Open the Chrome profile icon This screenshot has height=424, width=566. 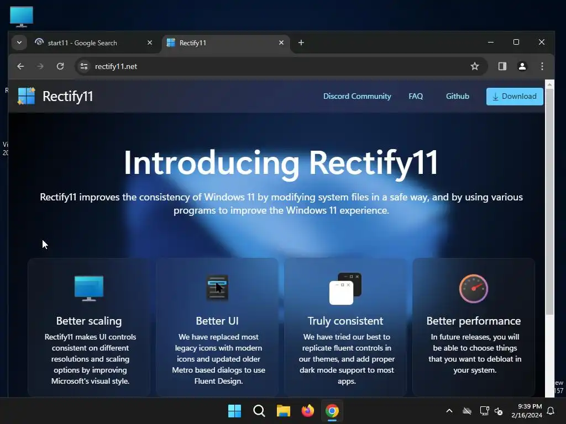click(x=522, y=66)
